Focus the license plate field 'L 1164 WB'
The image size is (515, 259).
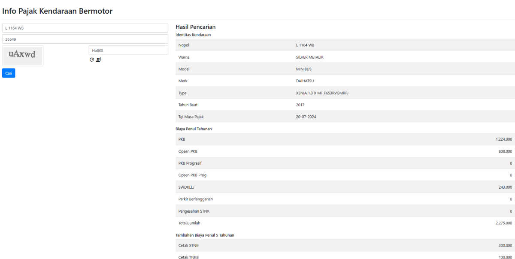click(85, 28)
